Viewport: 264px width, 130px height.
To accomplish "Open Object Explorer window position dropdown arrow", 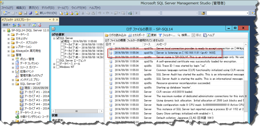I will pyautogui.click(x=50, y=20).
